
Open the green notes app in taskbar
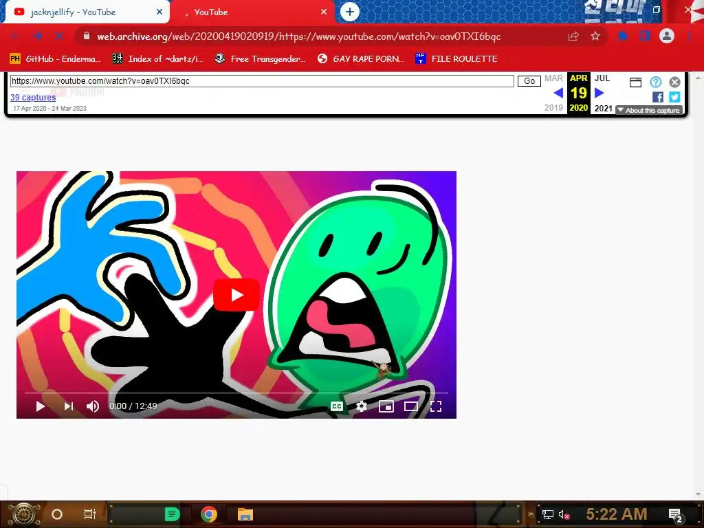[x=172, y=514]
